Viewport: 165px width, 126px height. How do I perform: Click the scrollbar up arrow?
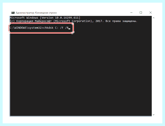154,18
